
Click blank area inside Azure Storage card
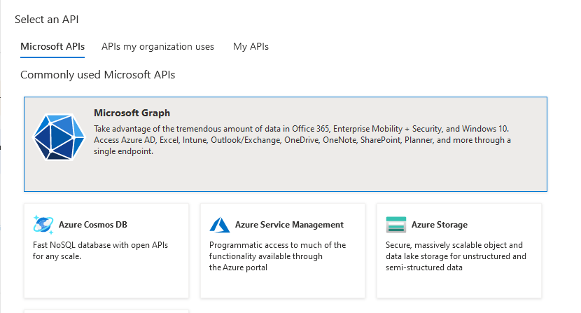(458, 285)
